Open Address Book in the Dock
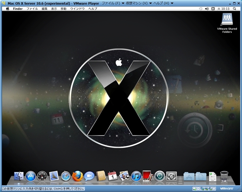Image resolution: width=242 pixels, height=192 pixels. [x=101, y=176]
